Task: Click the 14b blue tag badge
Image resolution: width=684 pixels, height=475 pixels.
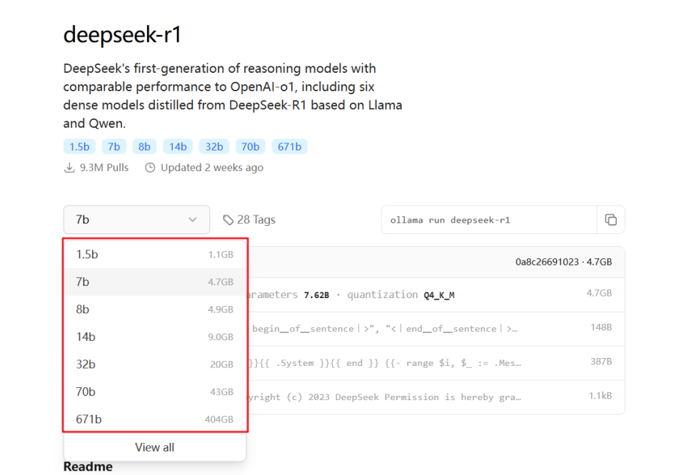Action: [178, 147]
